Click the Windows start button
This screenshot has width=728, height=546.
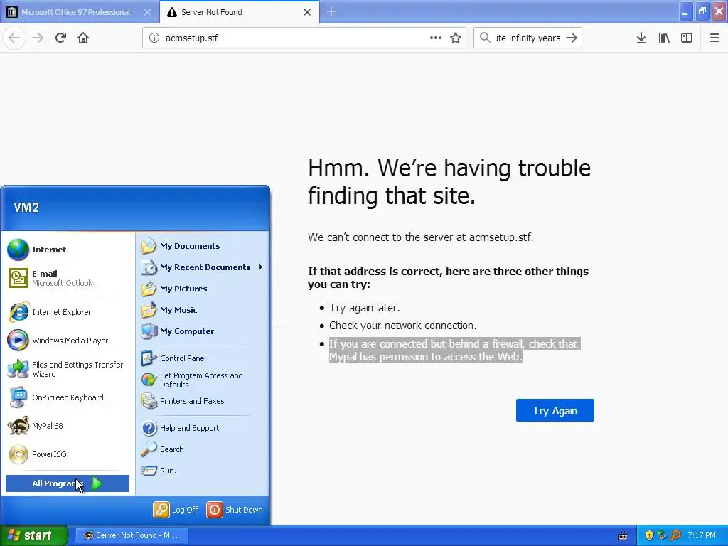[x=33, y=535]
